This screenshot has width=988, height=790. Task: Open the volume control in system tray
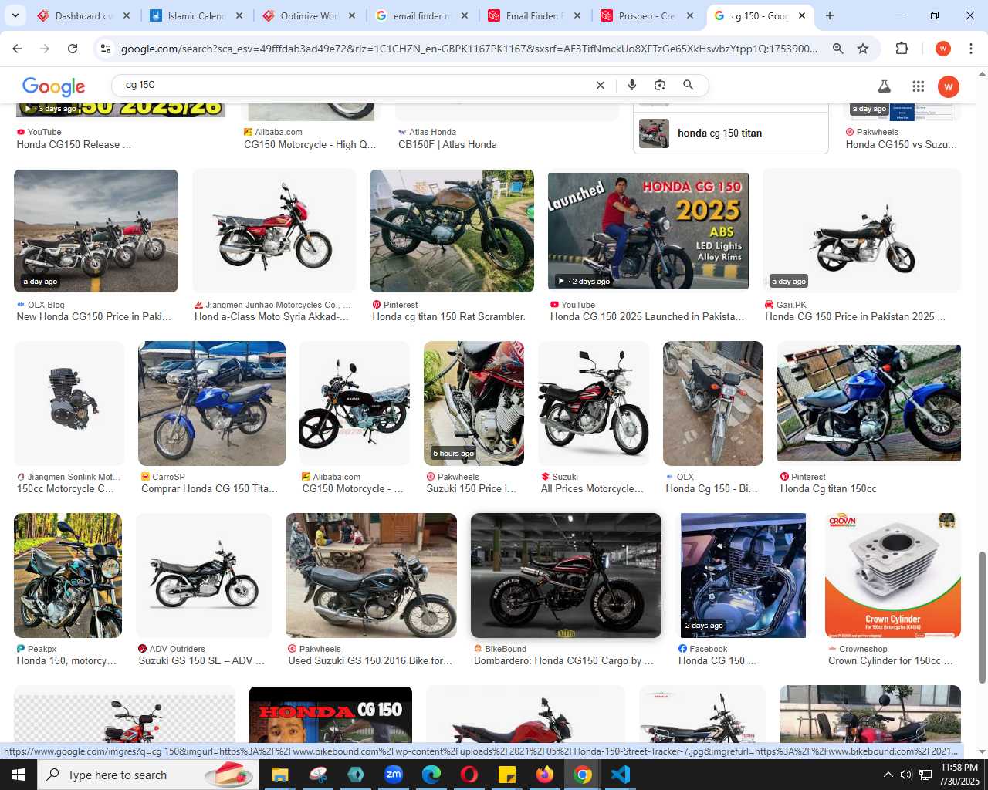tap(905, 775)
